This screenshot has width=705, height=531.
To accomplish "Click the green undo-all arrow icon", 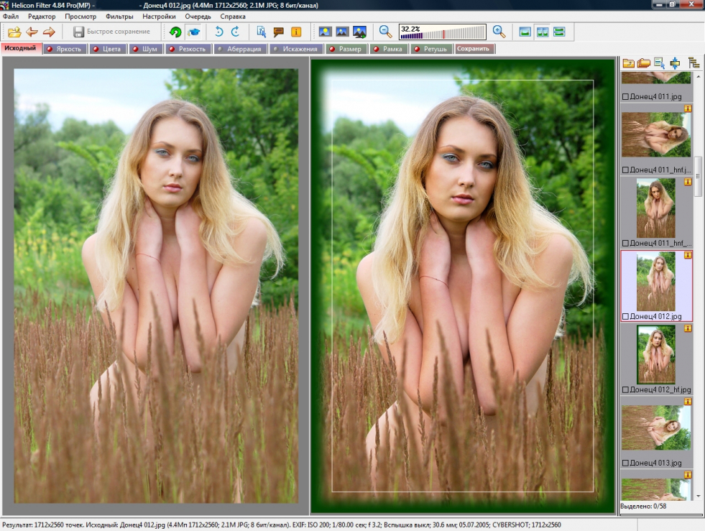I will pos(175,32).
